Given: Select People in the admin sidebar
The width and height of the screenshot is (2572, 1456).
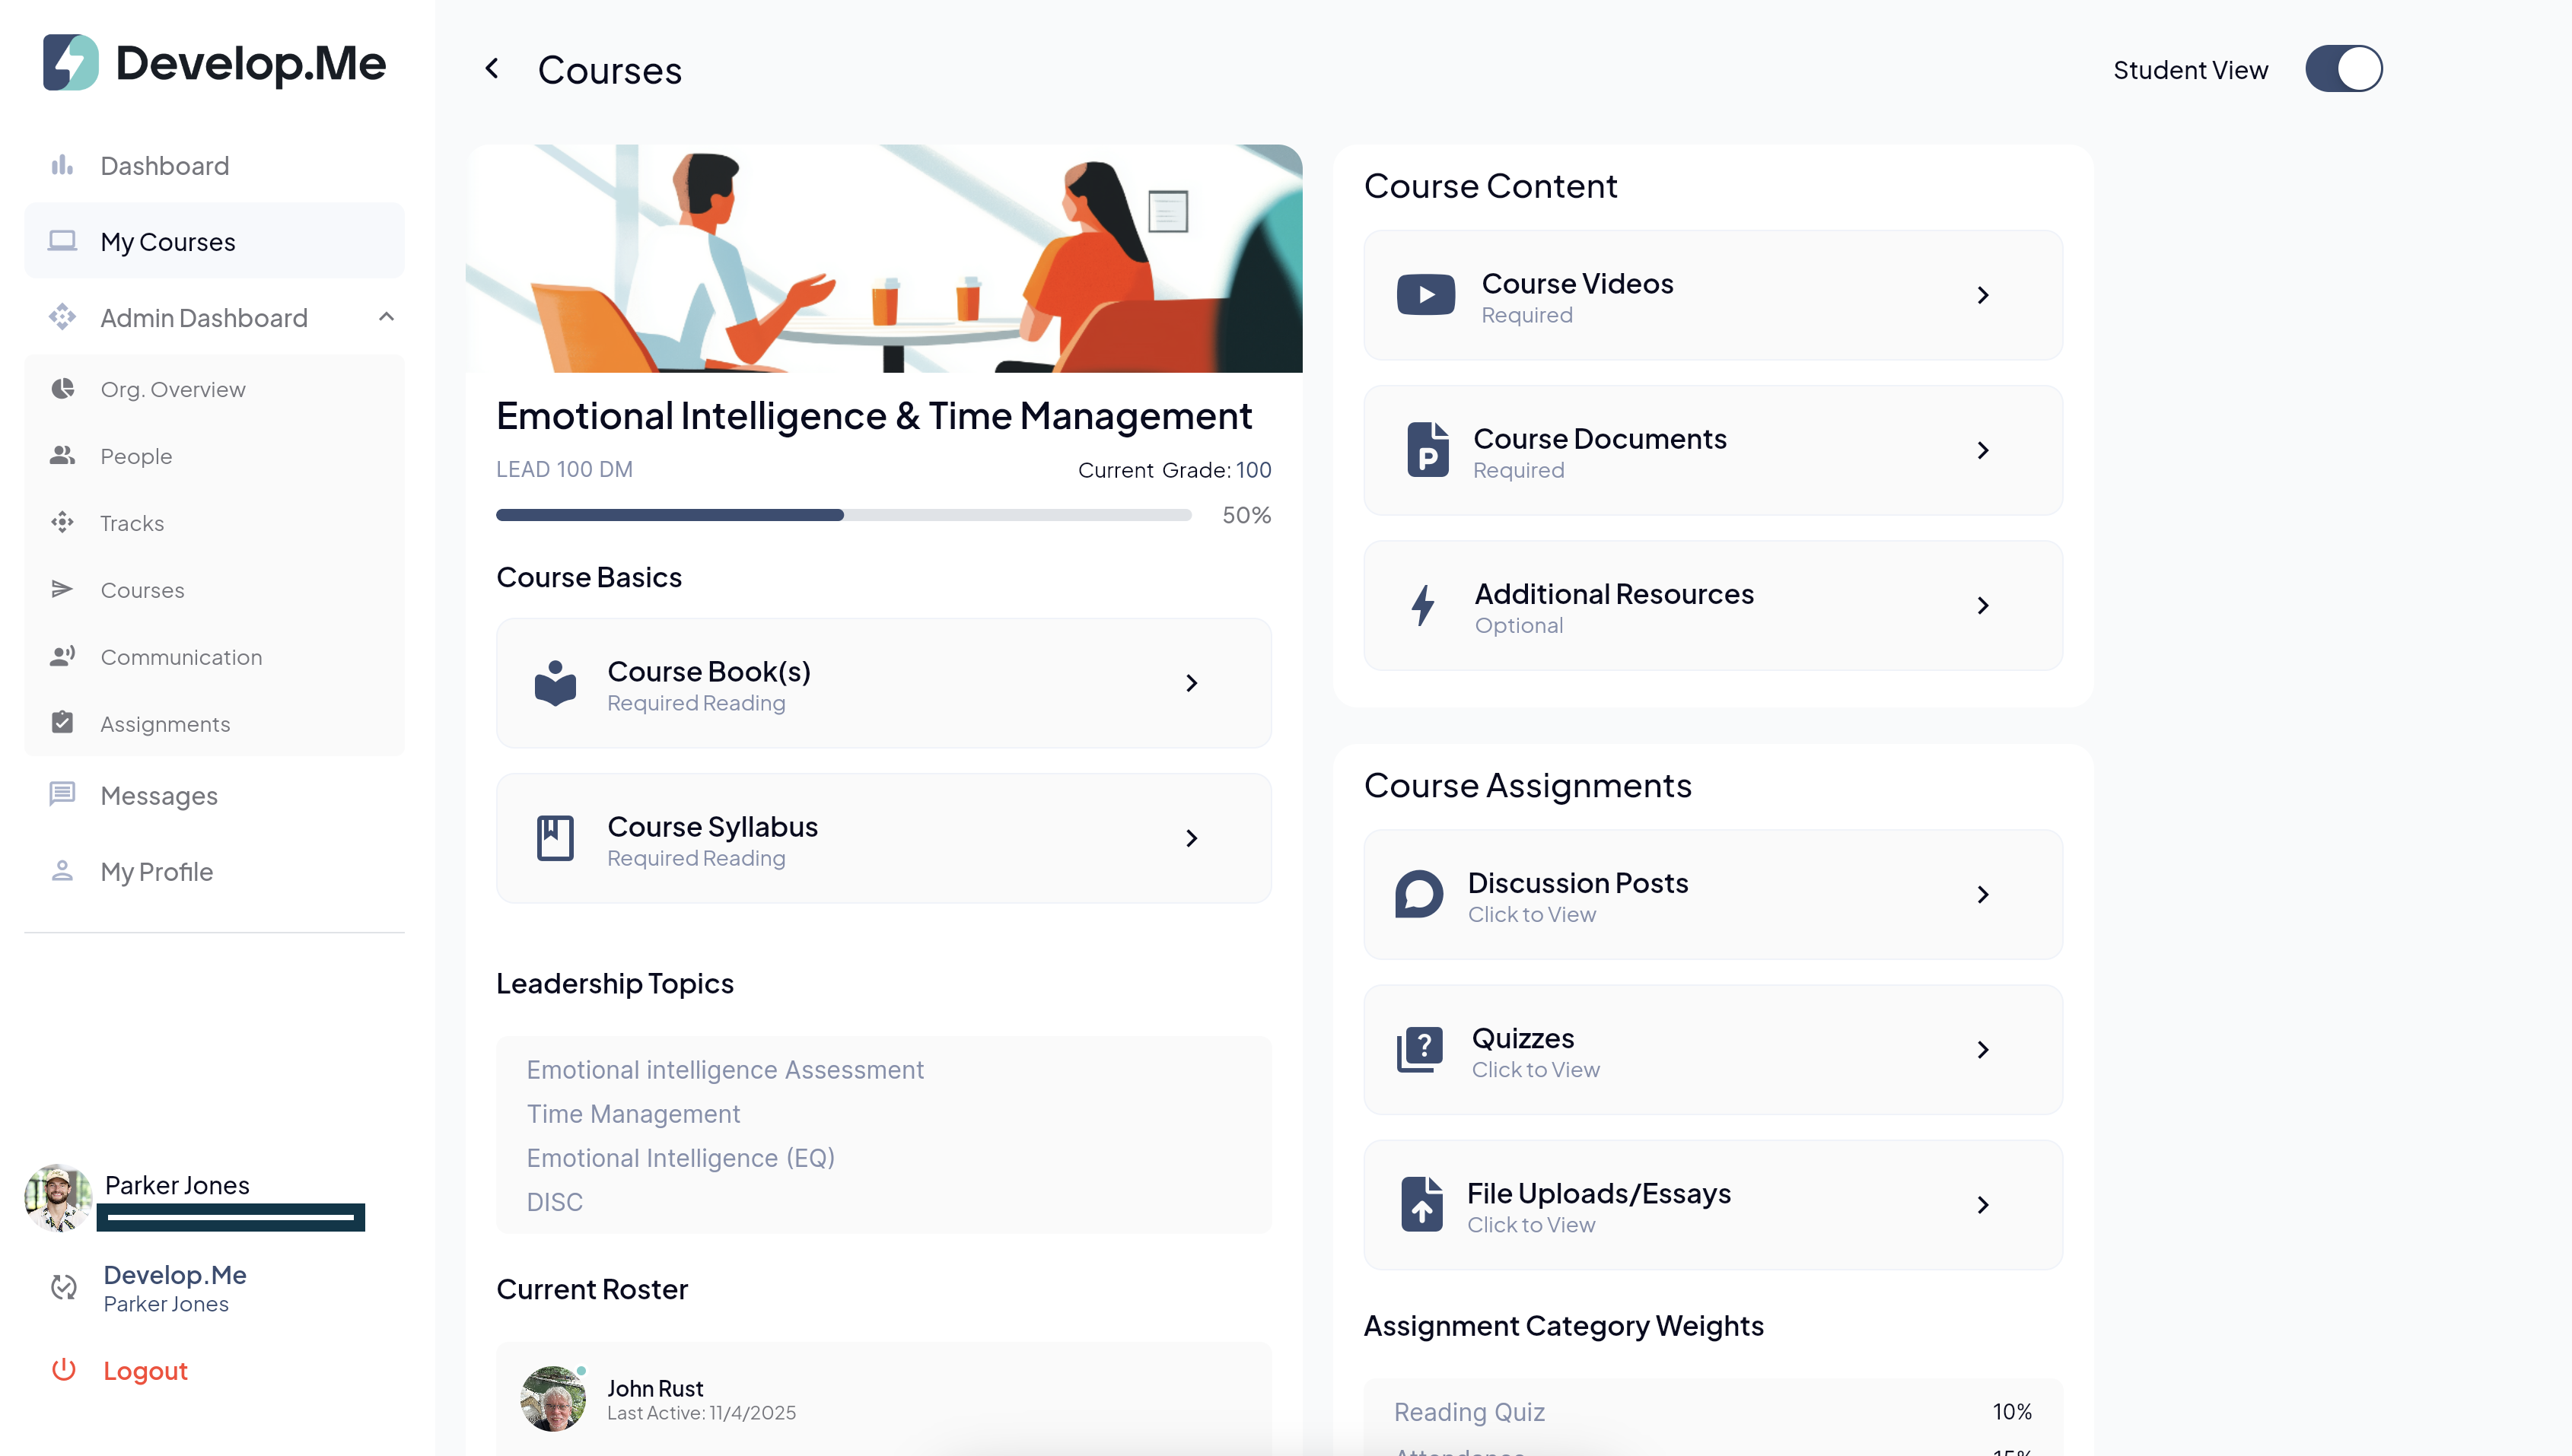Looking at the screenshot, I should pos(136,456).
